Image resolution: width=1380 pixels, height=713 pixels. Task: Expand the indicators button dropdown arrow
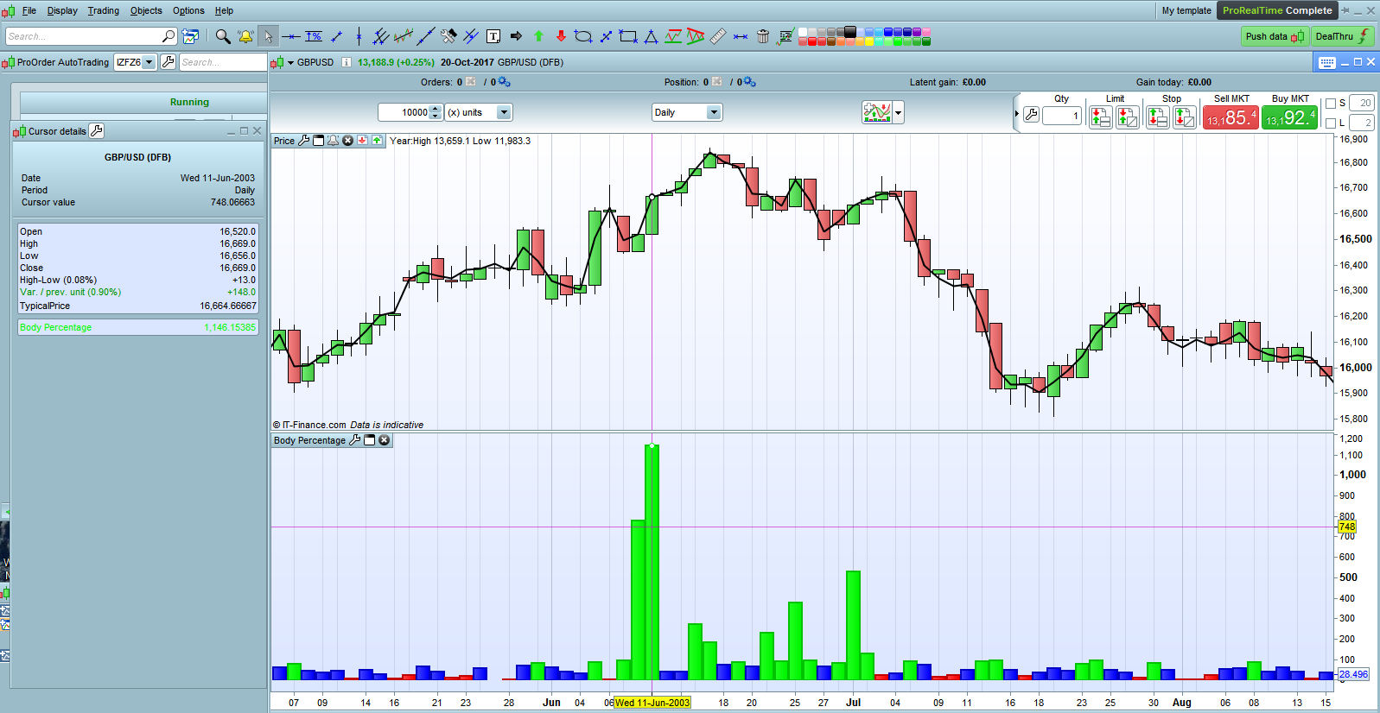tap(899, 112)
